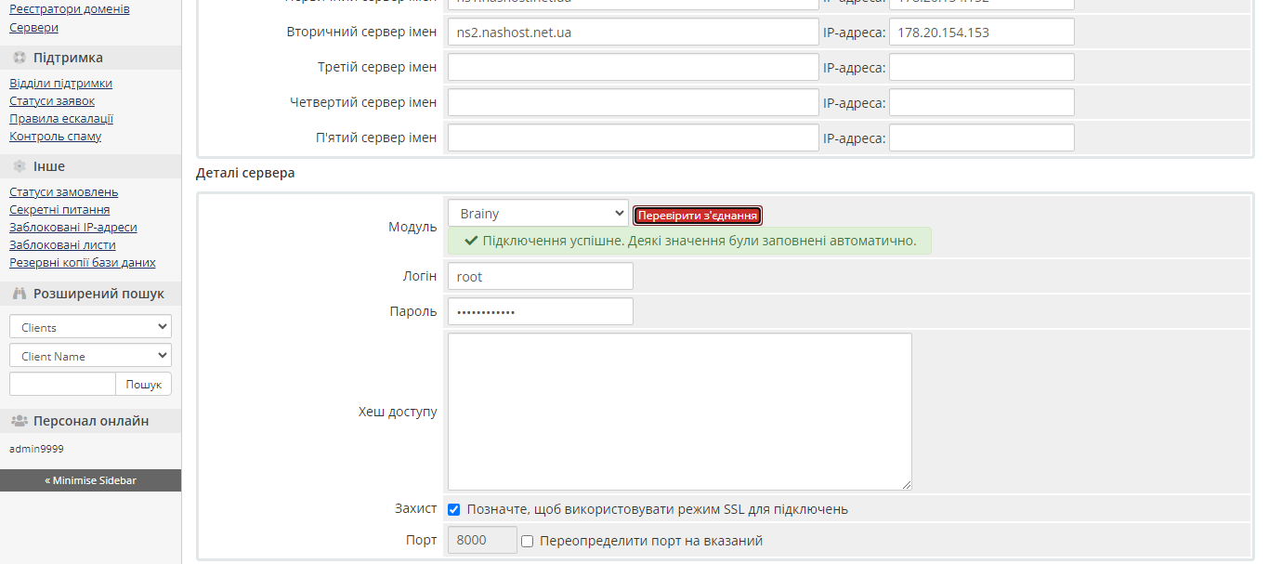Open the Client Name field dropdown
The image size is (1269, 564).
click(89, 354)
